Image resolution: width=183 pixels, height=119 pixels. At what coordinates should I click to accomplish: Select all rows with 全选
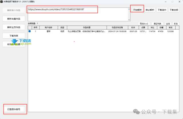click(168, 24)
